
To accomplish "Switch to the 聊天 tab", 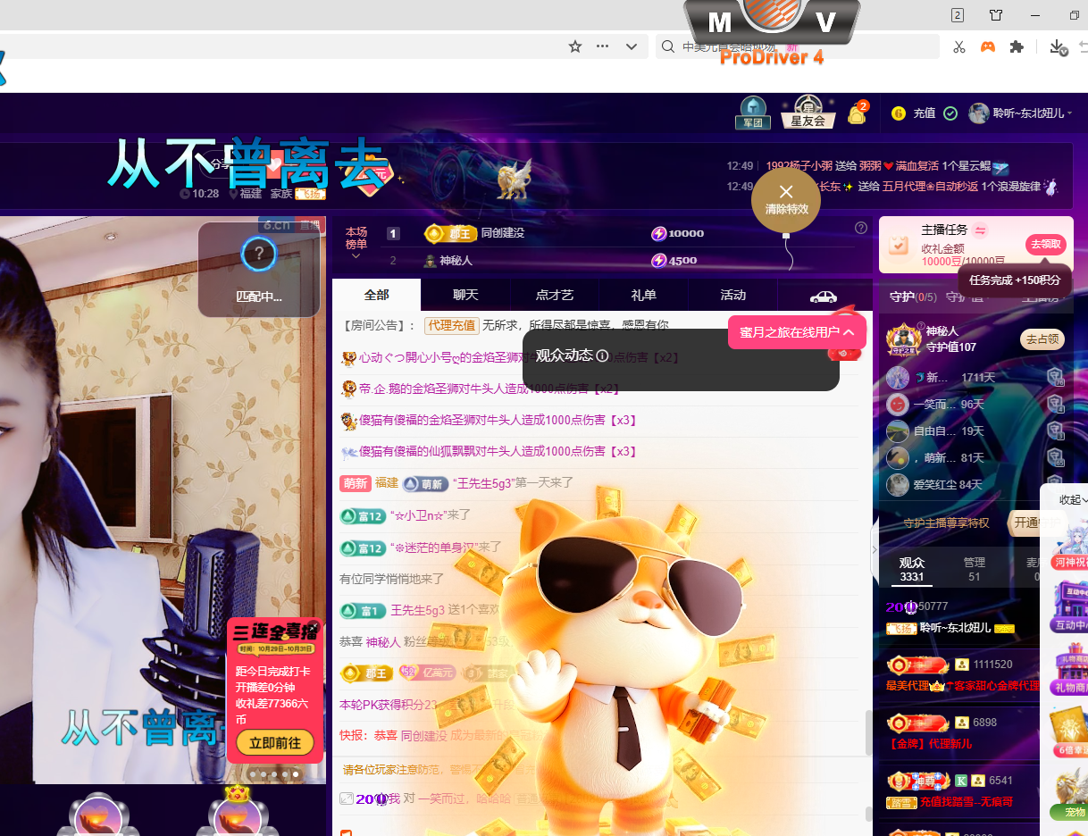I will (465, 296).
